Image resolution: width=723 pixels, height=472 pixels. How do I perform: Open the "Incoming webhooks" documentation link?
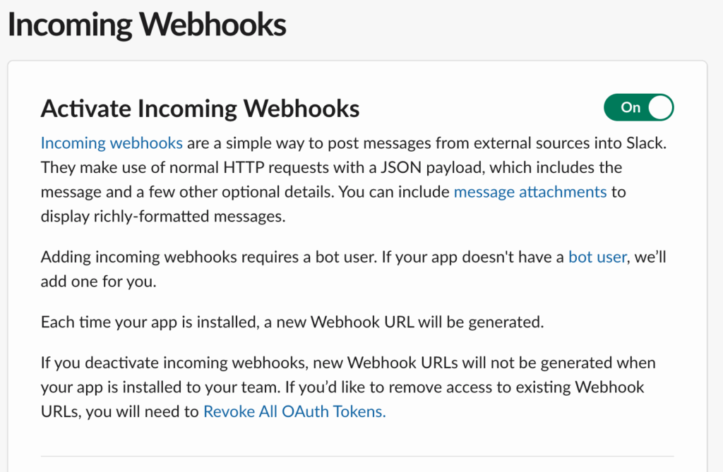tap(111, 143)
